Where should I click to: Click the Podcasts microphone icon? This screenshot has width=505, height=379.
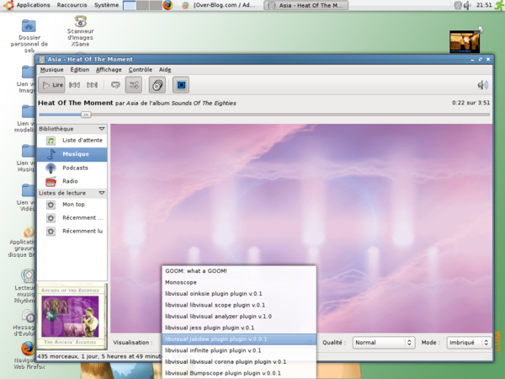point(50,168)
